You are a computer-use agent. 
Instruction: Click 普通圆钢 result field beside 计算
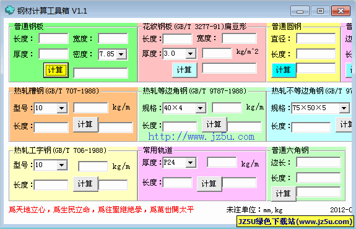[x=316, y=68]
